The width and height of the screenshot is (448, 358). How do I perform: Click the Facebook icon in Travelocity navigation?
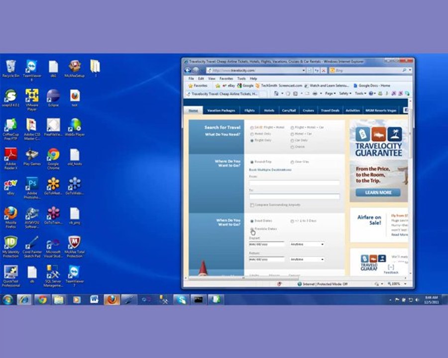click(x=405, y=110)
